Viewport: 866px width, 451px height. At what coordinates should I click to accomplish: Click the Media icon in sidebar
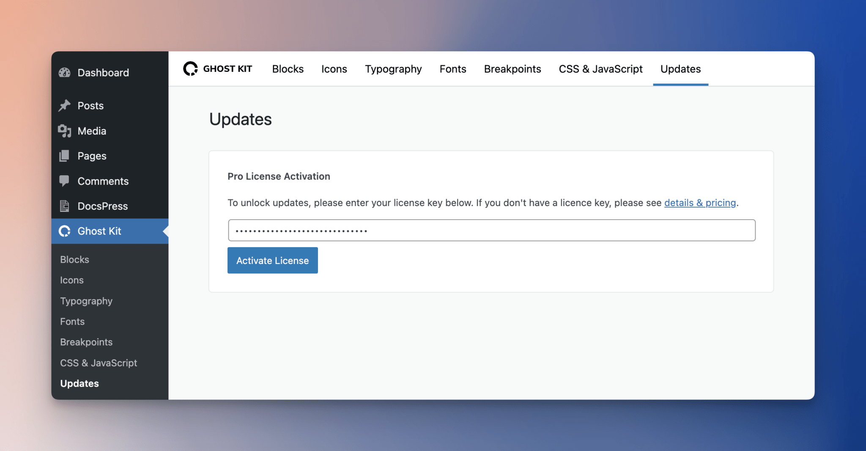[64, 131]
